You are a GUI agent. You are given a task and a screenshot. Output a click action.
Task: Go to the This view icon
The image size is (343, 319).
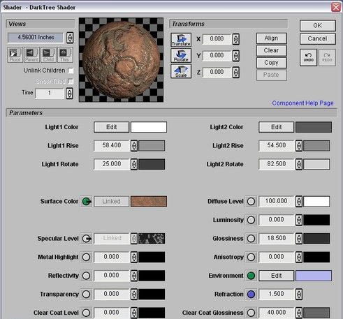point(65,55)
